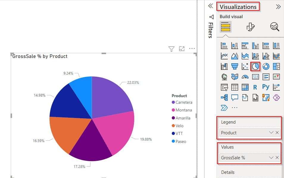Click the Montana legend entry
Screen dimensions: 284x178
(182, 110)
